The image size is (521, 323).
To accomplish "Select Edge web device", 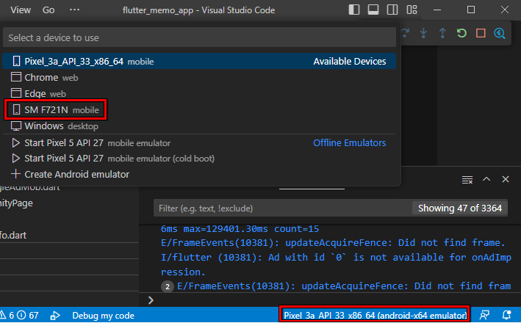I will [199, 94].
